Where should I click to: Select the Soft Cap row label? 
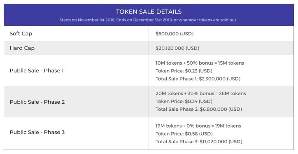point(21,34)
